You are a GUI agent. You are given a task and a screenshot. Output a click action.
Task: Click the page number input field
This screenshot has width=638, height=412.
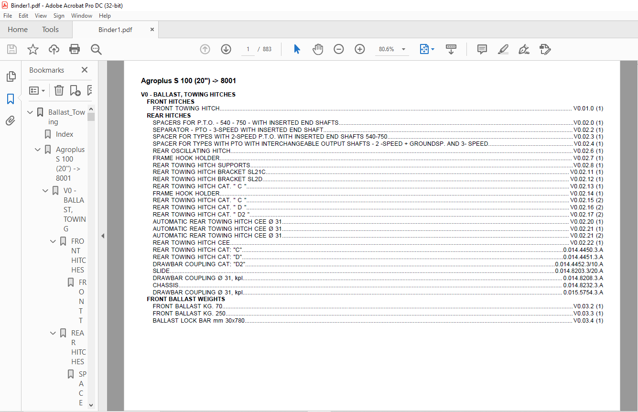[248, 49]
